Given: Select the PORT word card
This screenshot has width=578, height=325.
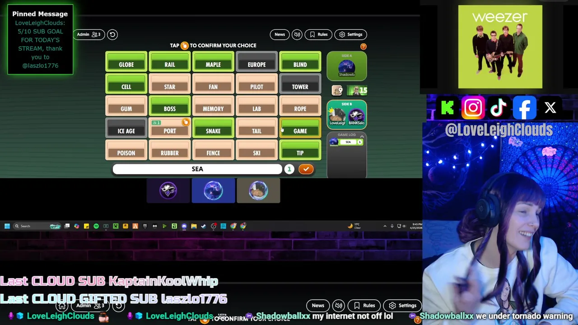Looking at the screenshot, I should pyautogui.click(x=170, y=129).
